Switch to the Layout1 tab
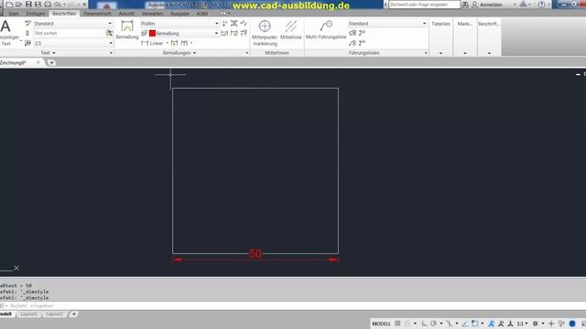Screen dimensions: 586x329 tap(28, 314)
